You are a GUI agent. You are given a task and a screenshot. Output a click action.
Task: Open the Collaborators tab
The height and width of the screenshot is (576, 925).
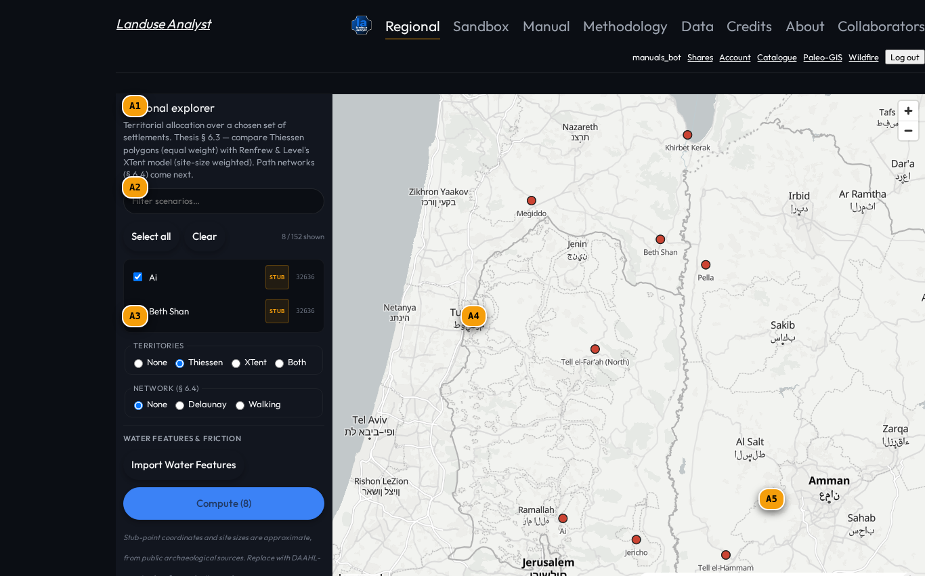coord(881,26)
